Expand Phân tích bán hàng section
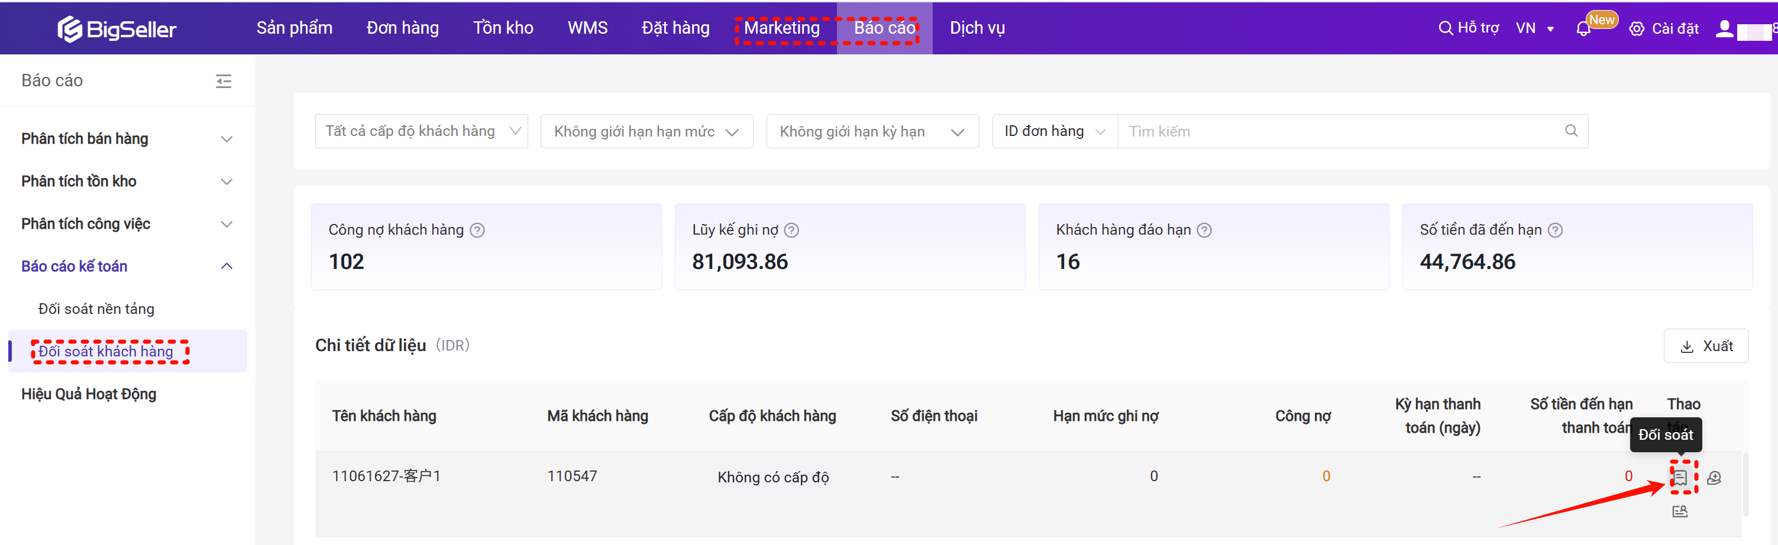The height and width of the screenshot is (545, 1778). point(127,140)
